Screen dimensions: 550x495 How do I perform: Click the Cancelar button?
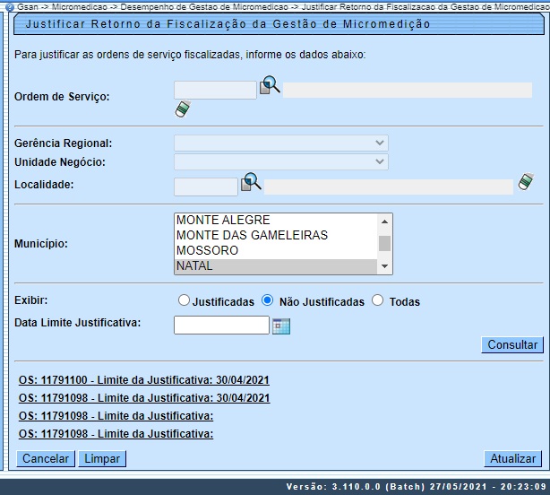(46, 458)
